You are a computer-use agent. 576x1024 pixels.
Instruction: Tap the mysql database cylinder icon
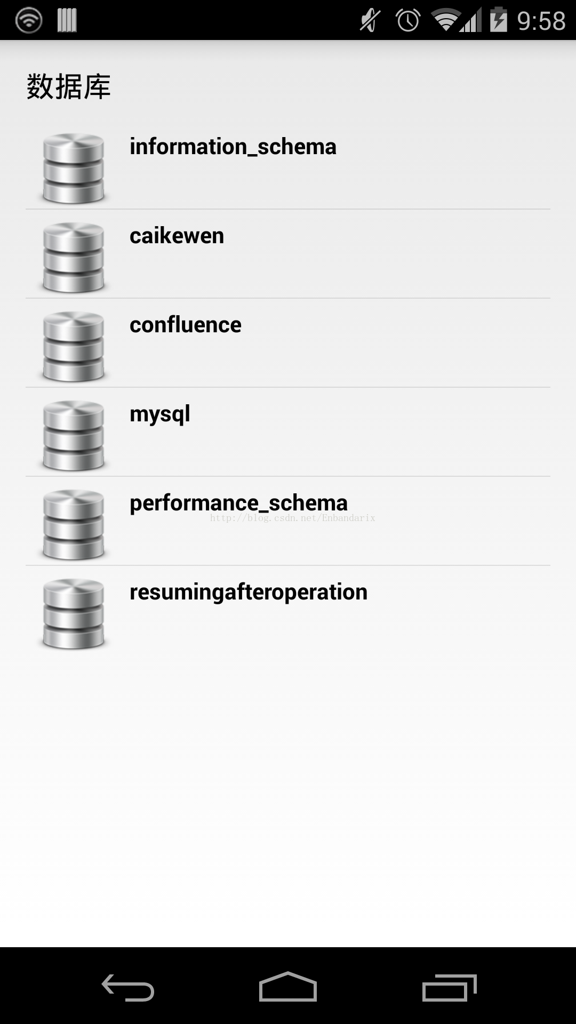[x=73, y=436]
